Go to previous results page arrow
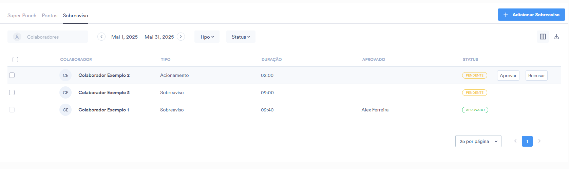Viewport: 569px width, 169px height. coord(515,141)
